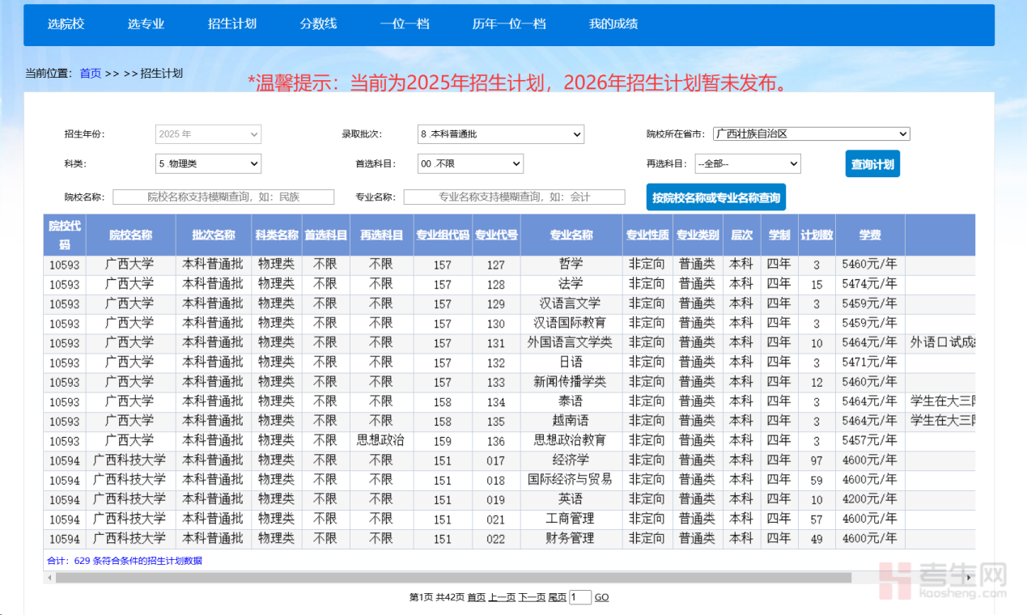Click the page number input box
Screen dimensions: 1027x615
click(x=580, y=597)
